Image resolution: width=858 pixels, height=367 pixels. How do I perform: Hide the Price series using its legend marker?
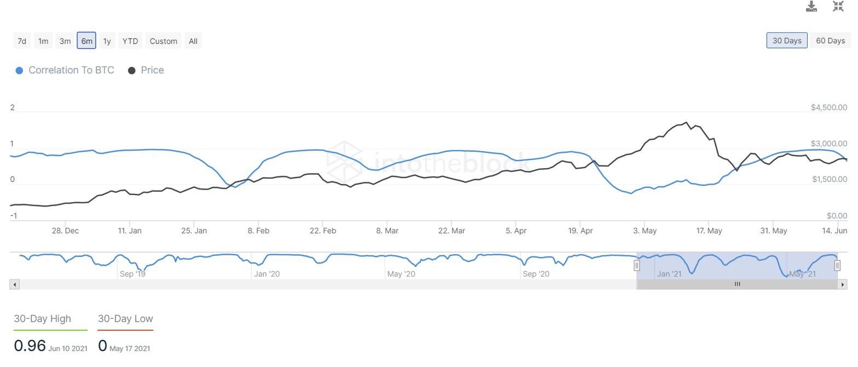132,70
